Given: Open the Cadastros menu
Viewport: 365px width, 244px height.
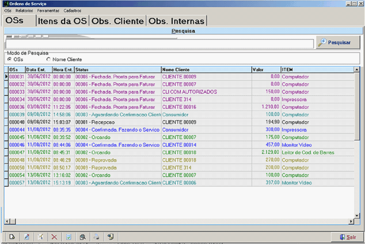Looking at the screenshot, I should (72, 11).
